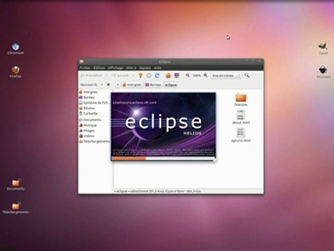Select the Téléchargements folder on the desktop
The width and height of the screenshot is (334, 251).
15,208
